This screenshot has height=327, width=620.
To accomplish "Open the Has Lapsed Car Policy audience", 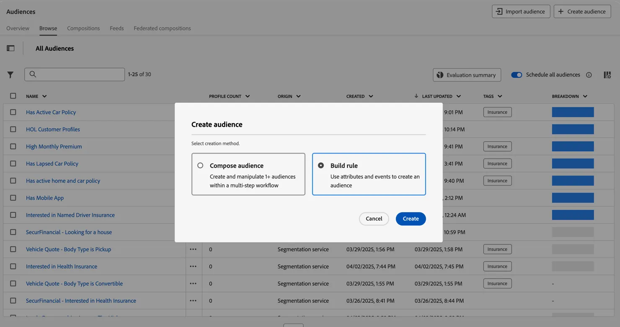I will (52, 163).
